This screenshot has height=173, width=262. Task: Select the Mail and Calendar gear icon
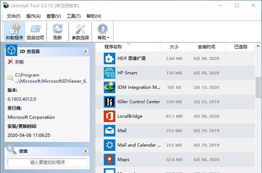110,145
